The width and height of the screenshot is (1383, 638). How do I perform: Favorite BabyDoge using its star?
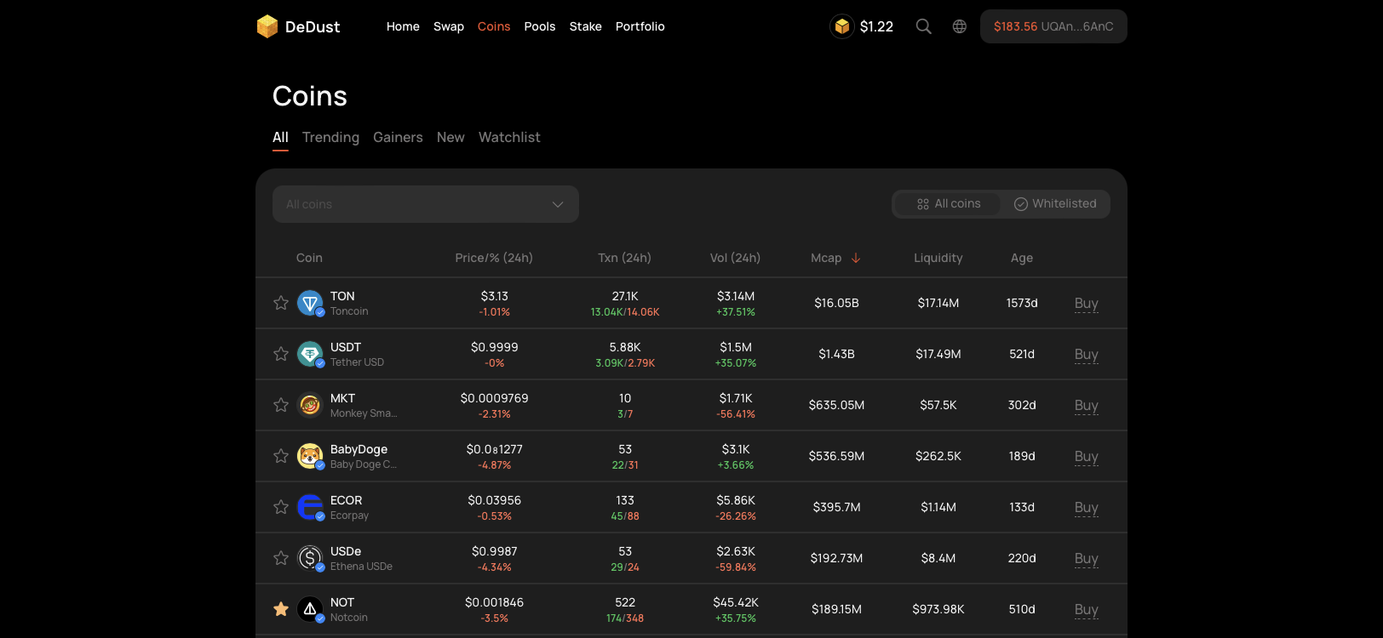(281, 456)
